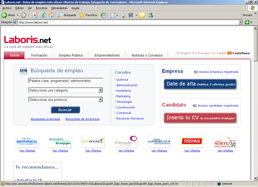Screen dimensions: 258x187
Task: Click the vertical scrollbar down arrow
Action: point(255,178)
